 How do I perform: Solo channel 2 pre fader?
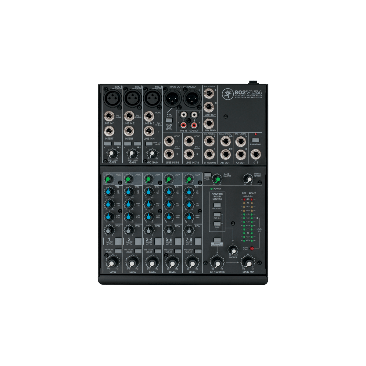pos(138,251)
